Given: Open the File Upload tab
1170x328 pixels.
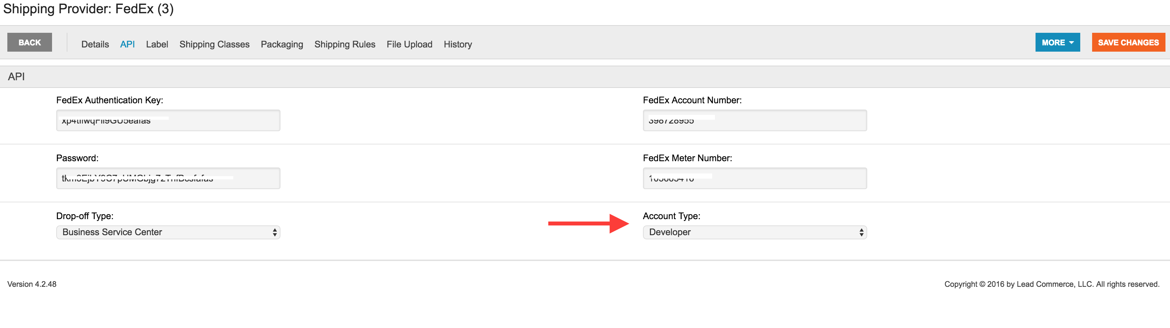Looking at the screenshot, I should click(409, 44).
